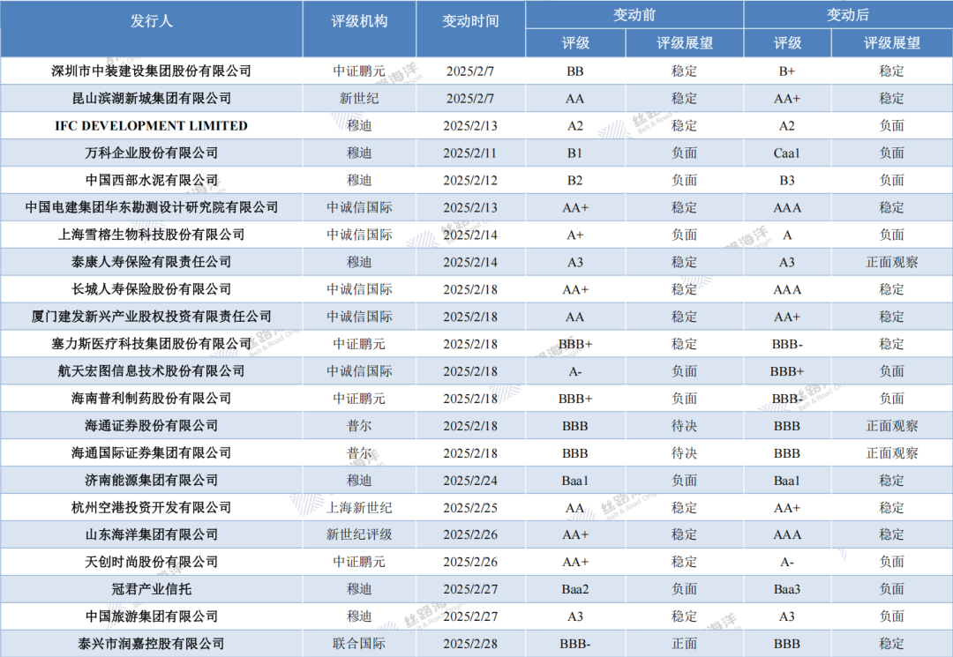Click the 发行人 column header
Screen dimensions: 953x657
(152, 21)
